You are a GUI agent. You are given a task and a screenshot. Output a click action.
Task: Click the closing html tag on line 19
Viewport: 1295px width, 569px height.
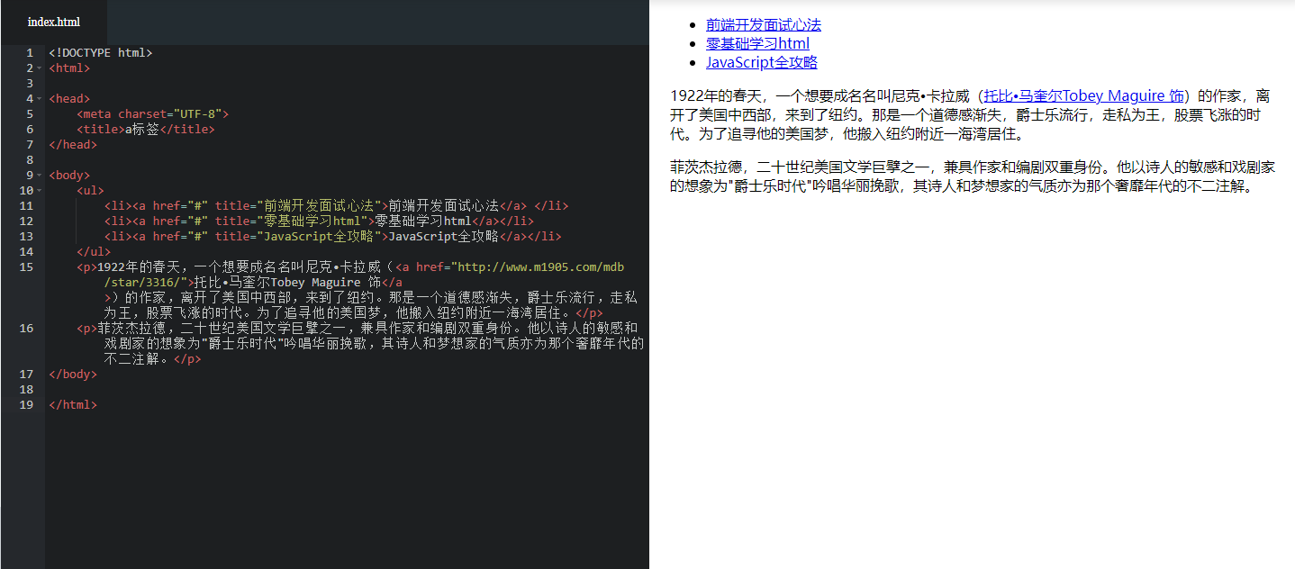click(72, 404)
